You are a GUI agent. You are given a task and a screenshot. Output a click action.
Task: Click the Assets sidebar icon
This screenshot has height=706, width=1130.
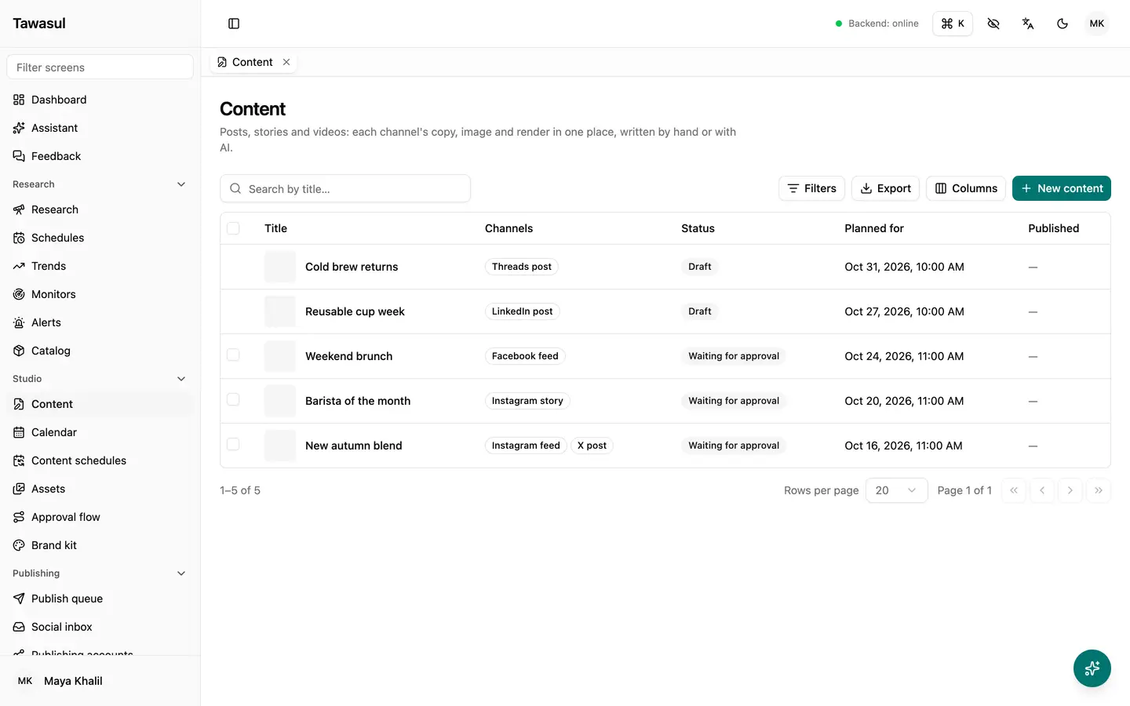(x=19, y=489)
